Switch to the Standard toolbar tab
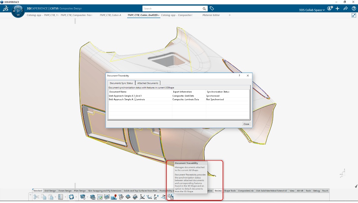Image resolution: width=358 pixels, height=203 pixels. 38,191
